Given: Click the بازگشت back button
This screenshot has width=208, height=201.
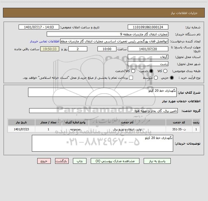Looking at the screenshot, I should click(x=62, y=161).
